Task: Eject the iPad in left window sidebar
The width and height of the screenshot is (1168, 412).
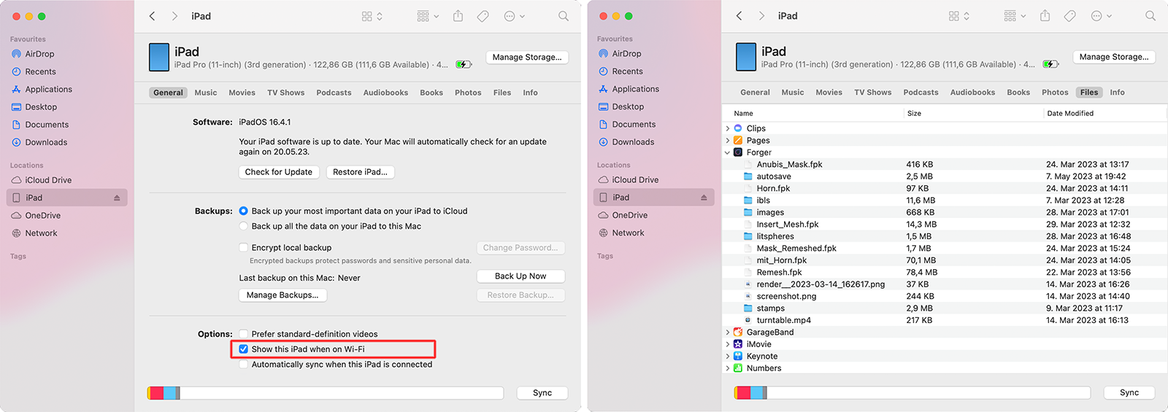Action: tap(117, 198)
